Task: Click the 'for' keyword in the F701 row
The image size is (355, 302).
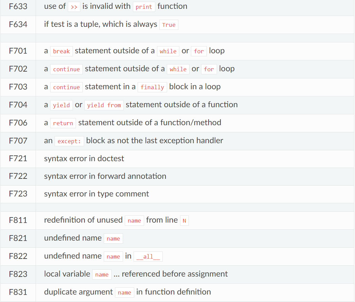Action: click(x=199, y=51)
